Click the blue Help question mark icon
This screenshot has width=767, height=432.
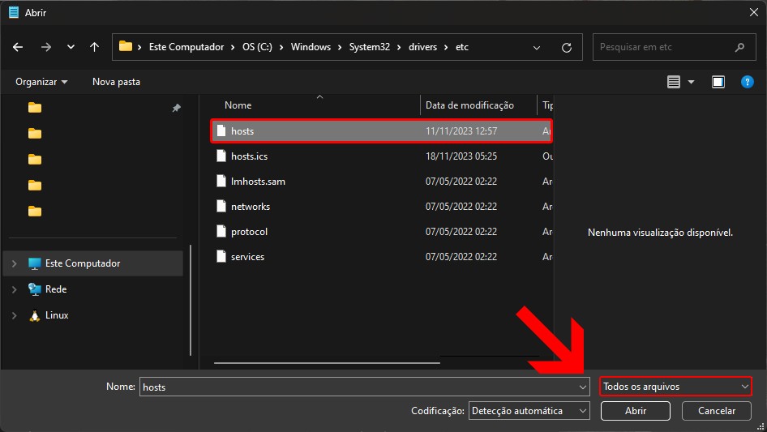pyautogui.click(x=748, y=82)
